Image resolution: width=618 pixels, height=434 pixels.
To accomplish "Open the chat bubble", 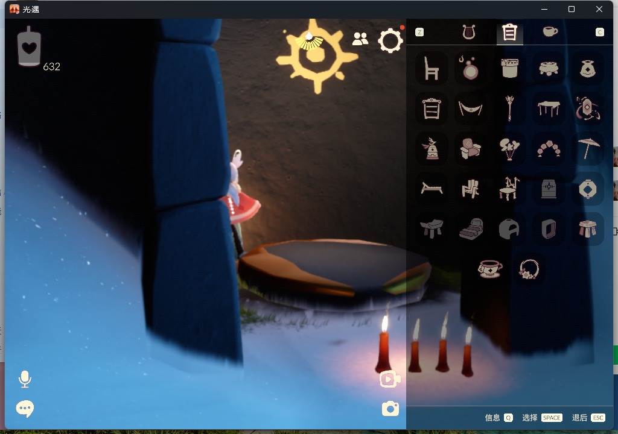I will 25,409.
